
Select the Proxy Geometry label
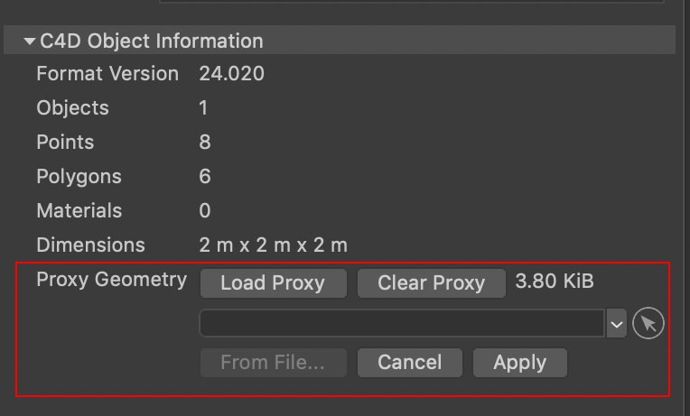point(111,280)
